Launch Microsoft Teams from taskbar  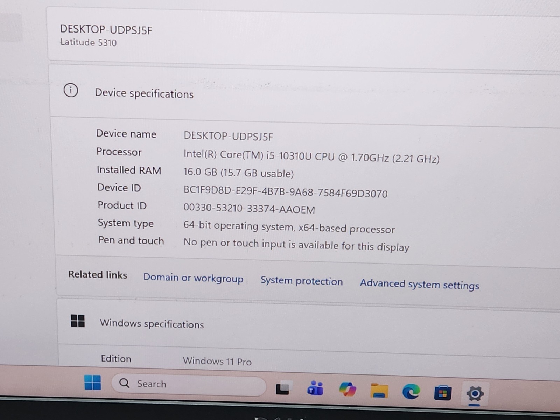click(315, 388)
